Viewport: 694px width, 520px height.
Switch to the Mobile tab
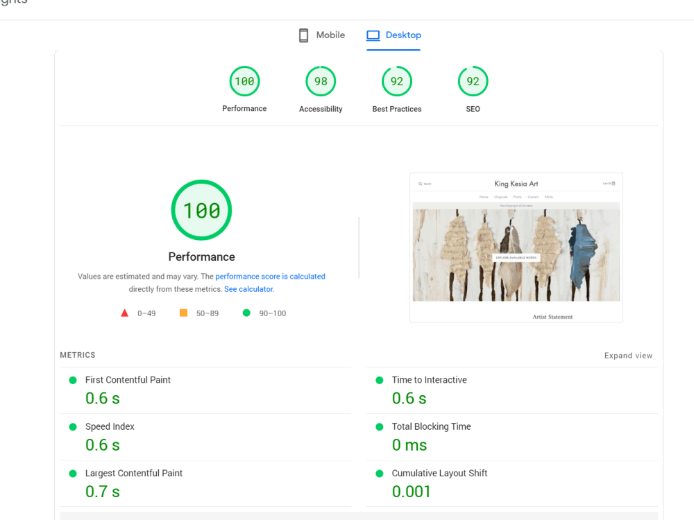coord(321,35)
